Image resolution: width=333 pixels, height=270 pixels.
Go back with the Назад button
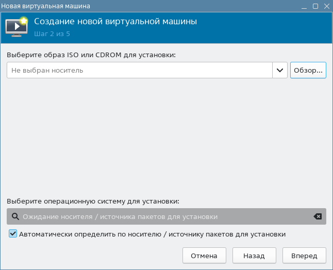(254, 256)
